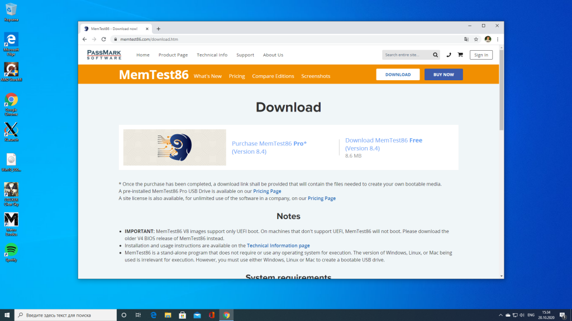Click the Download MemTest86 Free link
Screen dimensions: 572x321
pyautogui.click(x=383, y=144)
